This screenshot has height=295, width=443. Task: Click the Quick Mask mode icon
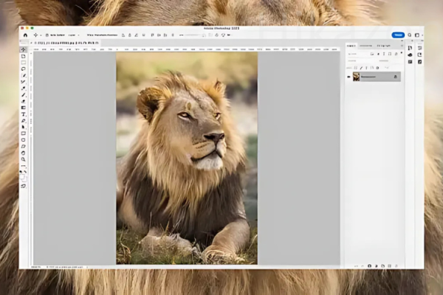[24, 186]
